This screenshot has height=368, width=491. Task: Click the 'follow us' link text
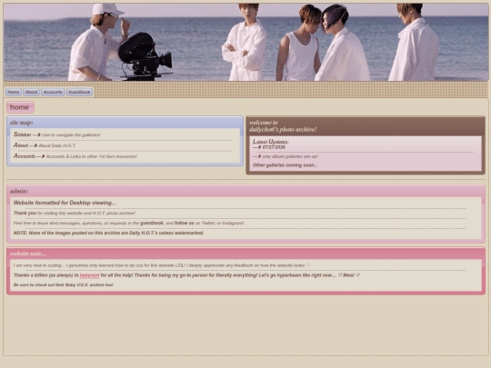click(x=184, y=224)
